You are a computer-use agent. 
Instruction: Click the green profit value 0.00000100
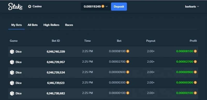[x=185, y=93]
